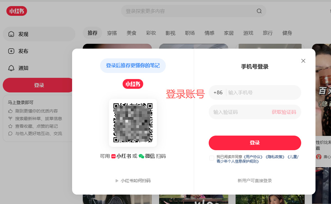This screenshot has width=331, height=204.
Task: Click the green WeChat icon in scan hint
Action: (x=141, y=156)
